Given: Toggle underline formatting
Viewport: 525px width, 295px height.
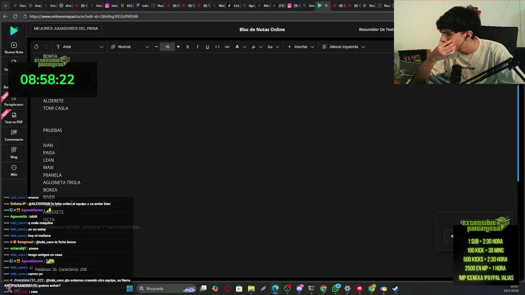Looking at the screenshot, I should coord(208,47).
